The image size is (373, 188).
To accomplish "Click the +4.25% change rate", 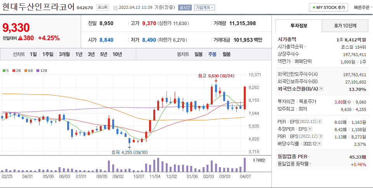I will tap(49, 38).
